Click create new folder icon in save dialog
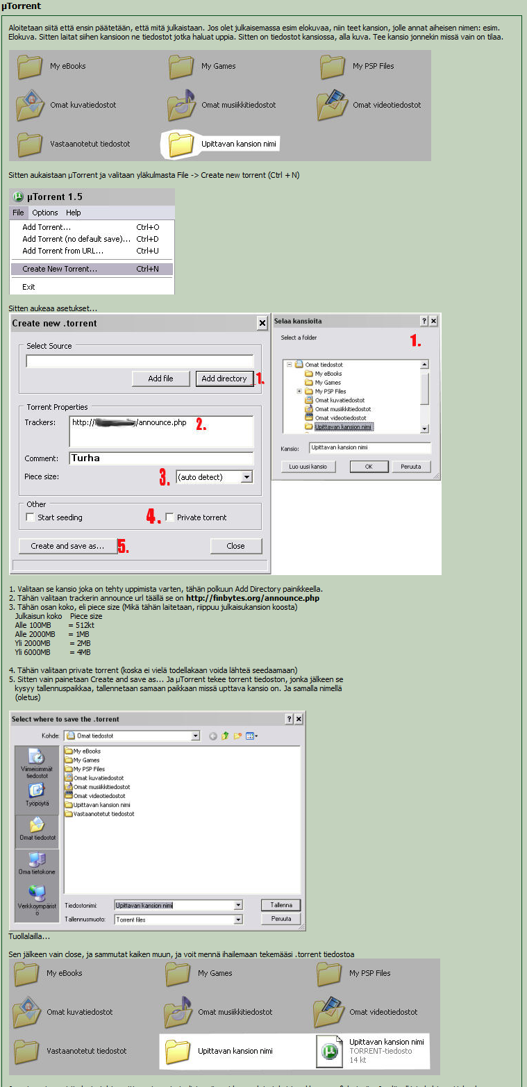The height and width of the screenshot is (1087, 527). (x=237, y=736)
